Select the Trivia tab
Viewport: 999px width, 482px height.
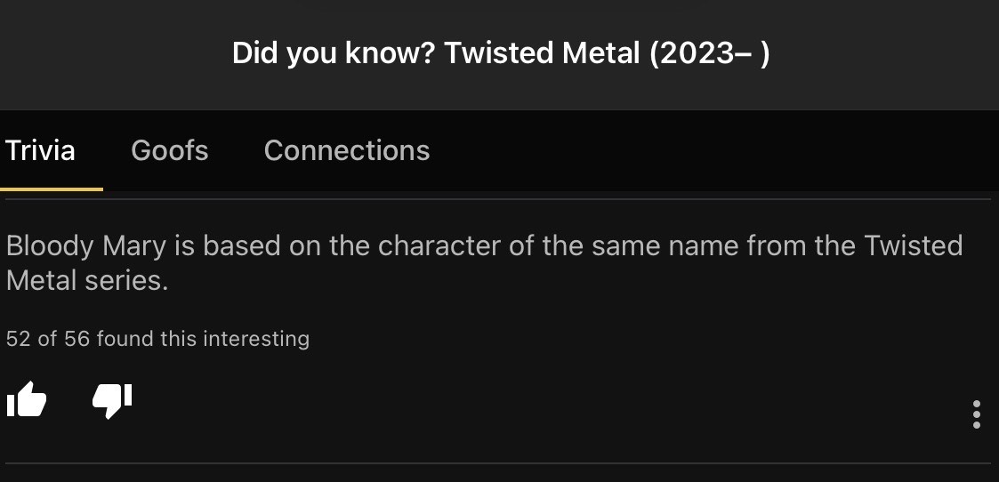(40, 150)
